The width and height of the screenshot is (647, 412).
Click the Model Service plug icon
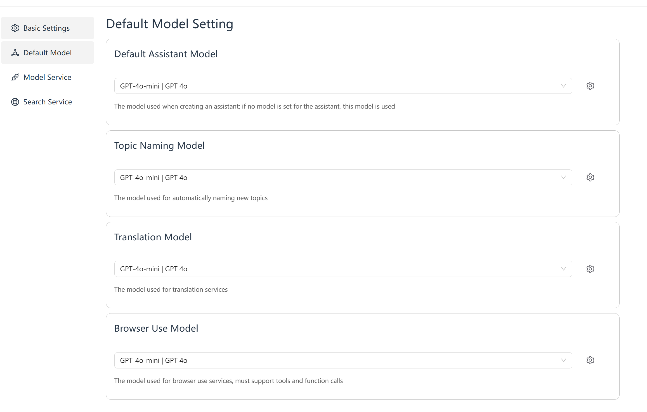pyautogui.click(x=15, y=77)
